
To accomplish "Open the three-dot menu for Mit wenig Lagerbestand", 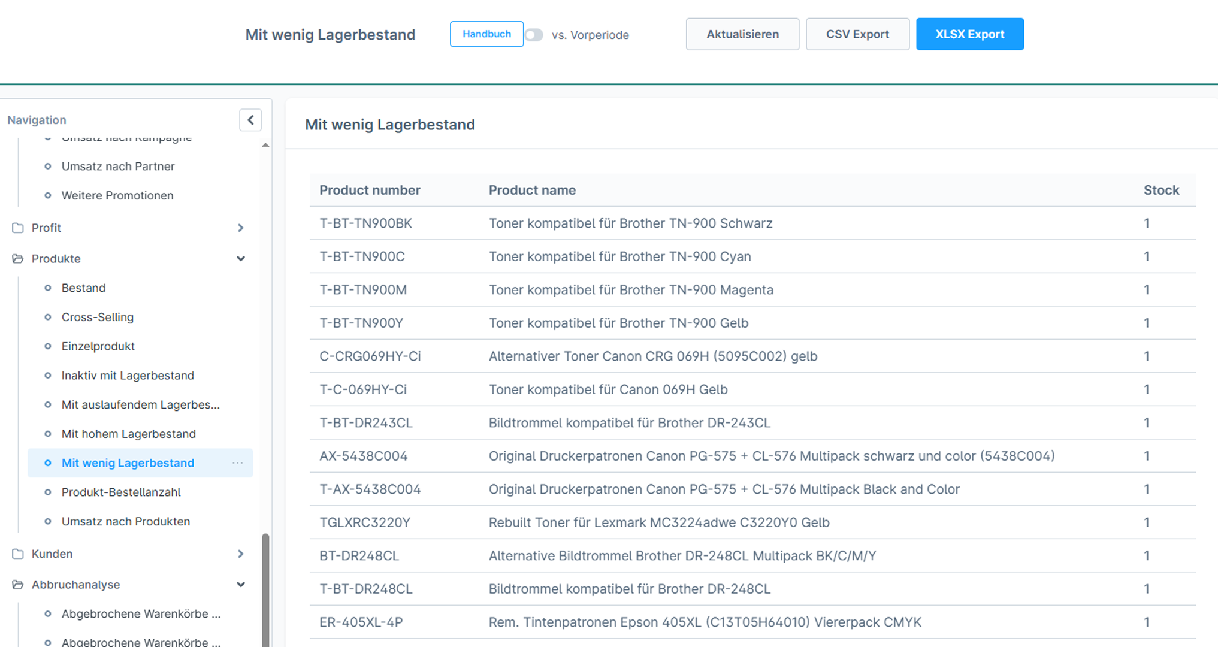I will [x=238, y=463].
